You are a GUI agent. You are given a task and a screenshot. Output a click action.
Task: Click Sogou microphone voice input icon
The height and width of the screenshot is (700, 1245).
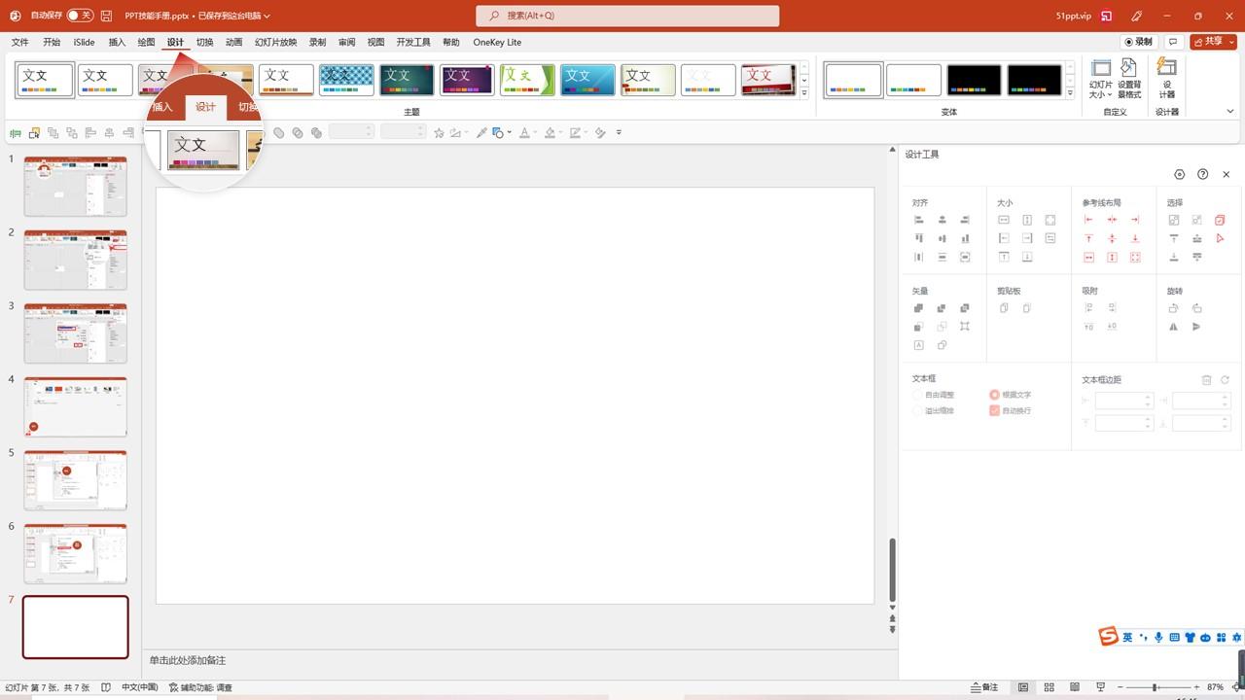(x=1157, y=638)
